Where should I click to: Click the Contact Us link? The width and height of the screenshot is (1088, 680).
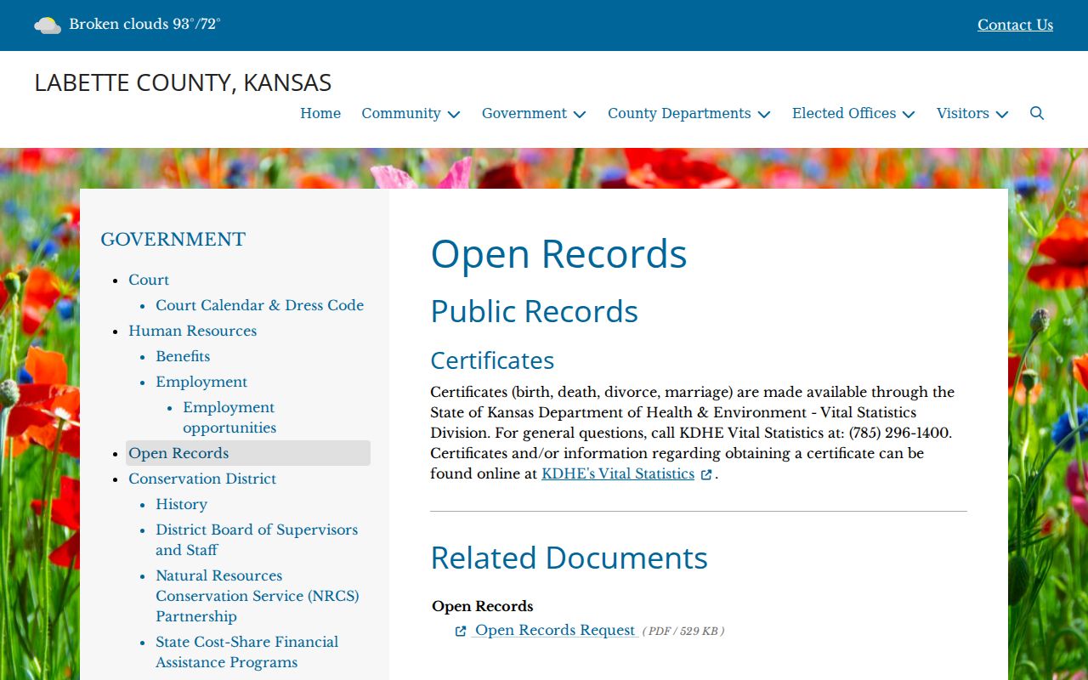[x=1015, y=25]
